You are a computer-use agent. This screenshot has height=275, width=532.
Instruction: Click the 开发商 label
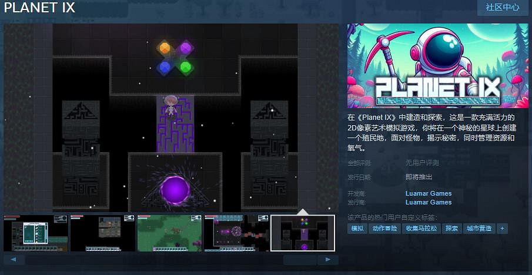point(356,194)
